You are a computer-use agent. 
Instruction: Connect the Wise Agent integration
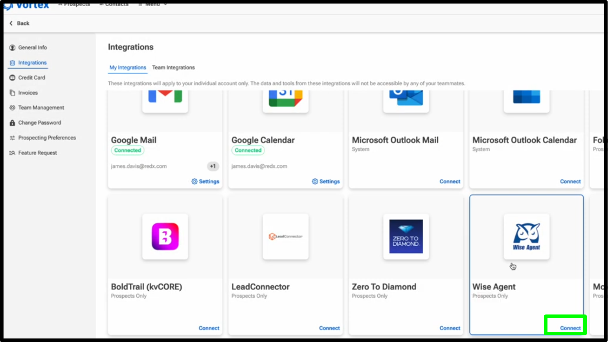[x=570, y=328]
